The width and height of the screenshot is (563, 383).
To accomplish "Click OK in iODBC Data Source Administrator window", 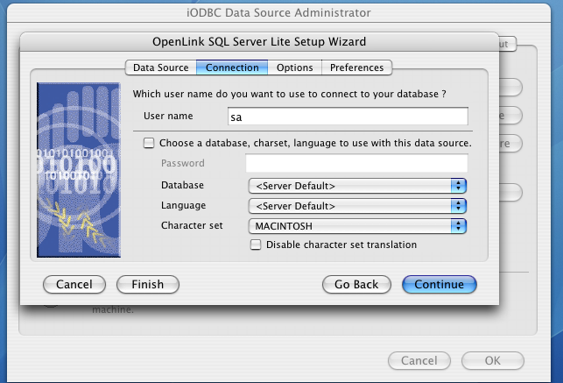I will click(x=493, y=360).
